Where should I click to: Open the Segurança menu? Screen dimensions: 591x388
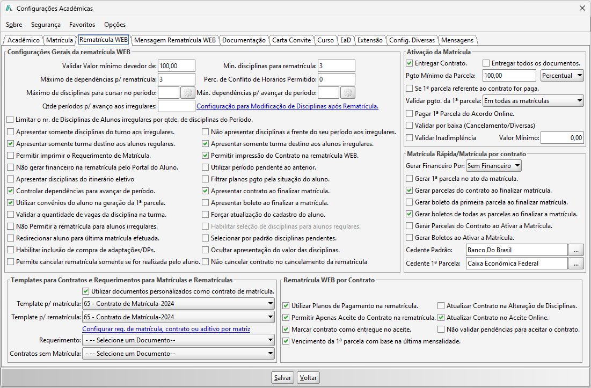[46, 25]
